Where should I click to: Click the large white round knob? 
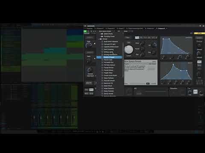pos(129,49)
